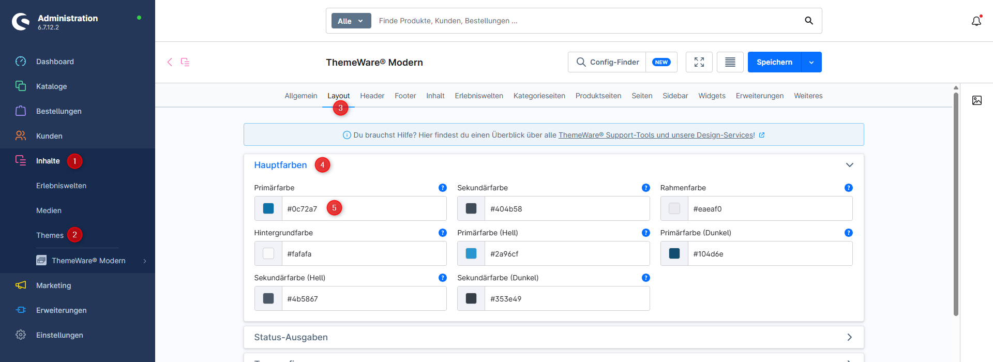Open the Inhalt tab
Viewport: 993px width, 362px height.
[435, 96]
